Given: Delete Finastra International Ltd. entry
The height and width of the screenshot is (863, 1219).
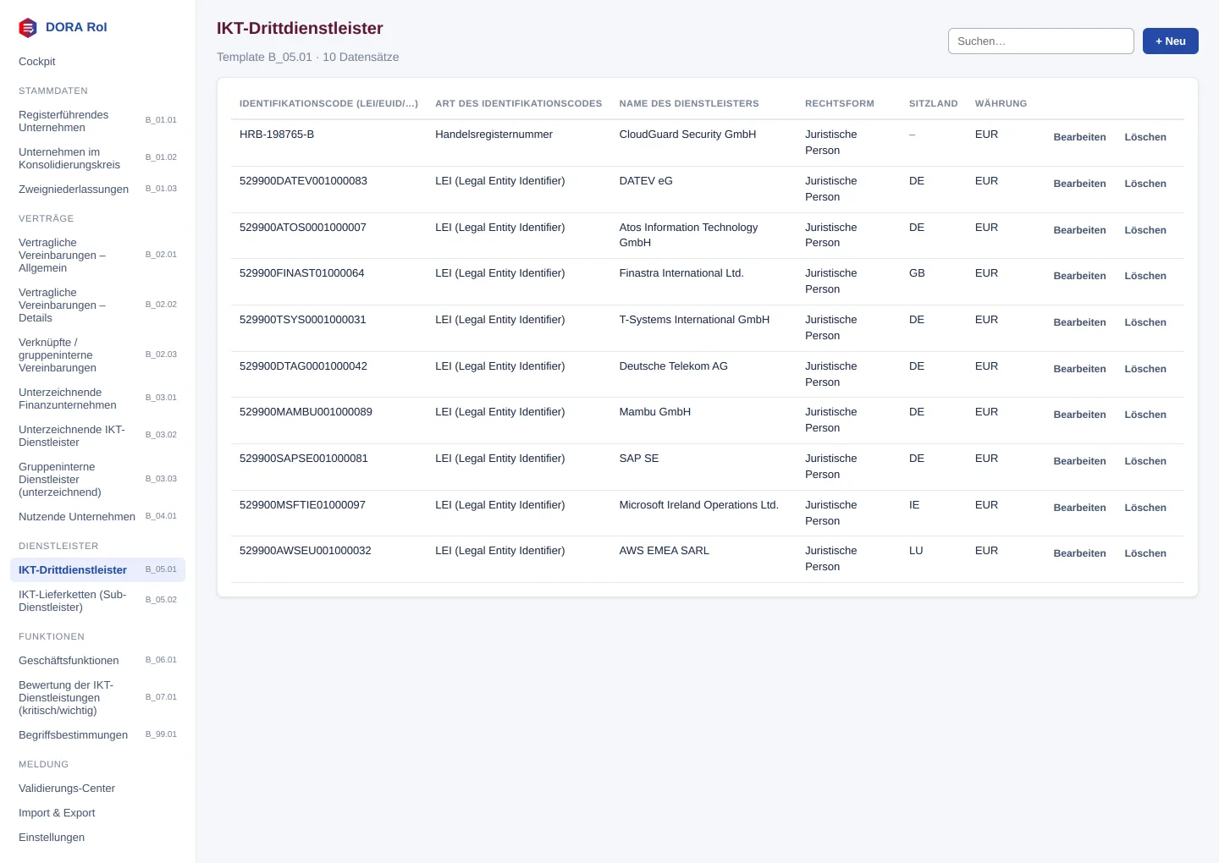Looking at the screenshot, I should (1145, 276).
